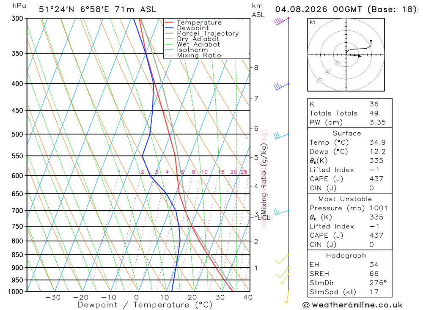This screenshot has height=310, width=423.
Task: Click the StmDir value 276°
Action: [378, 283]
